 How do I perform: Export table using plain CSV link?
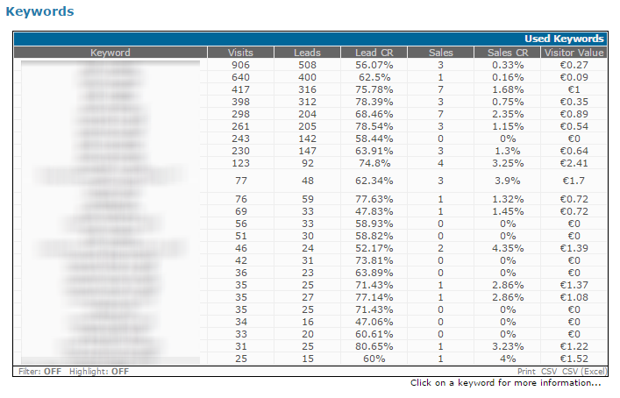pos(549,372)
